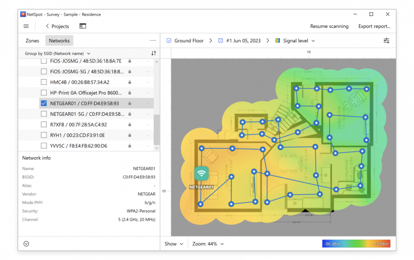Expand the chevron after Ground Floor
414x260 pixels.
pyautogui.click(x=211, y=41)
